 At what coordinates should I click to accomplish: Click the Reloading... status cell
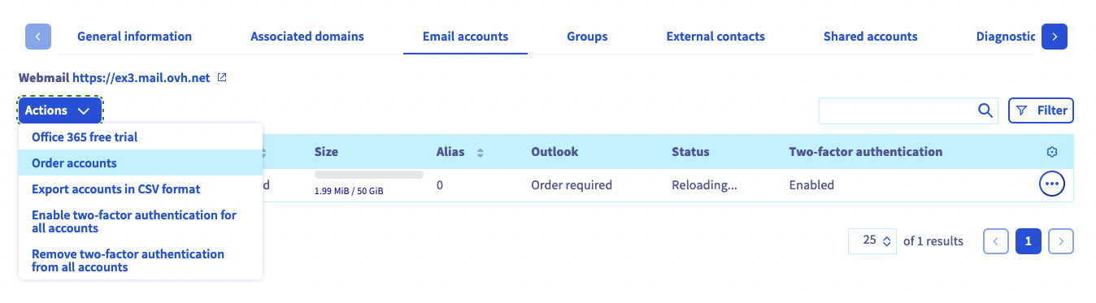pyautogui.click(x=704, y=185)
